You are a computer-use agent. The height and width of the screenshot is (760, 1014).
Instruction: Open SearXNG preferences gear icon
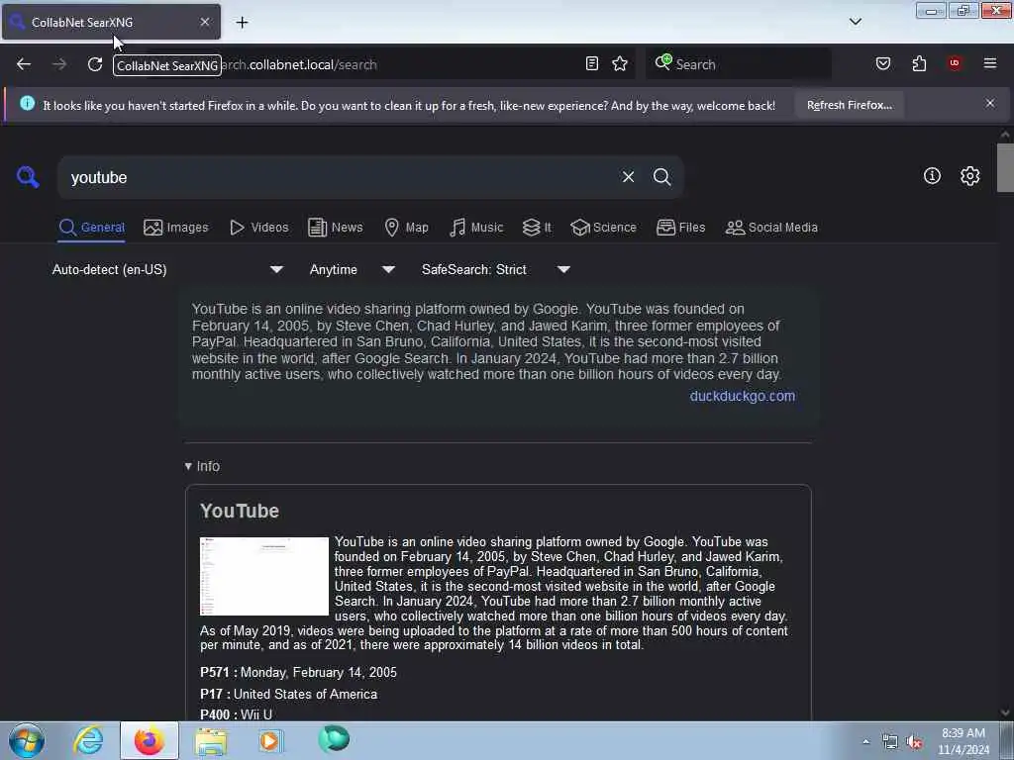point(970,176)
